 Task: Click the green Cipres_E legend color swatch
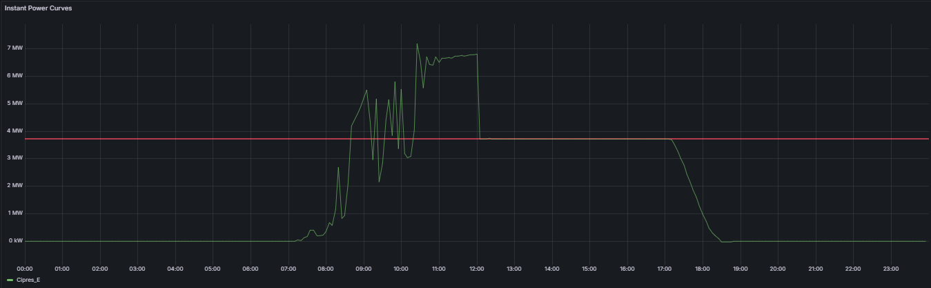(x=10, y=280)
